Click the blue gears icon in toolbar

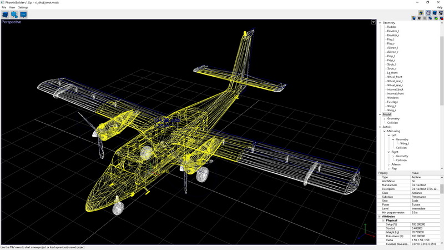click(14, 14)
